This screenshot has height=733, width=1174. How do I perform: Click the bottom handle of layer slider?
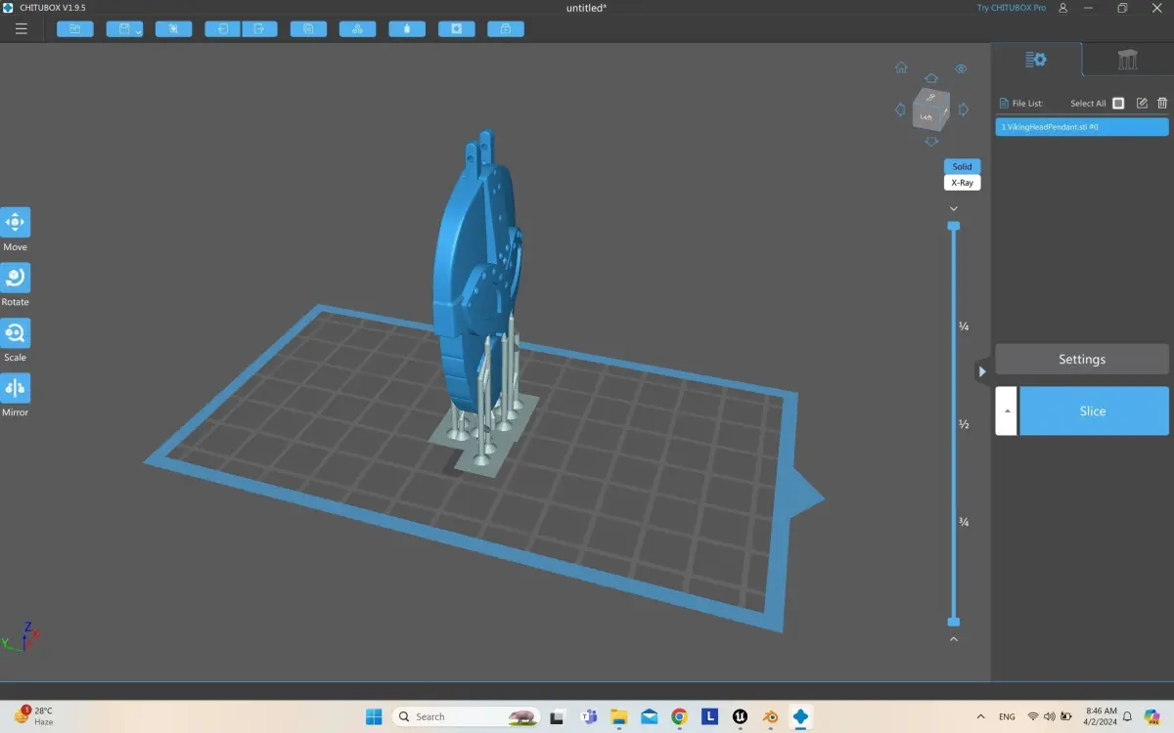954,622
